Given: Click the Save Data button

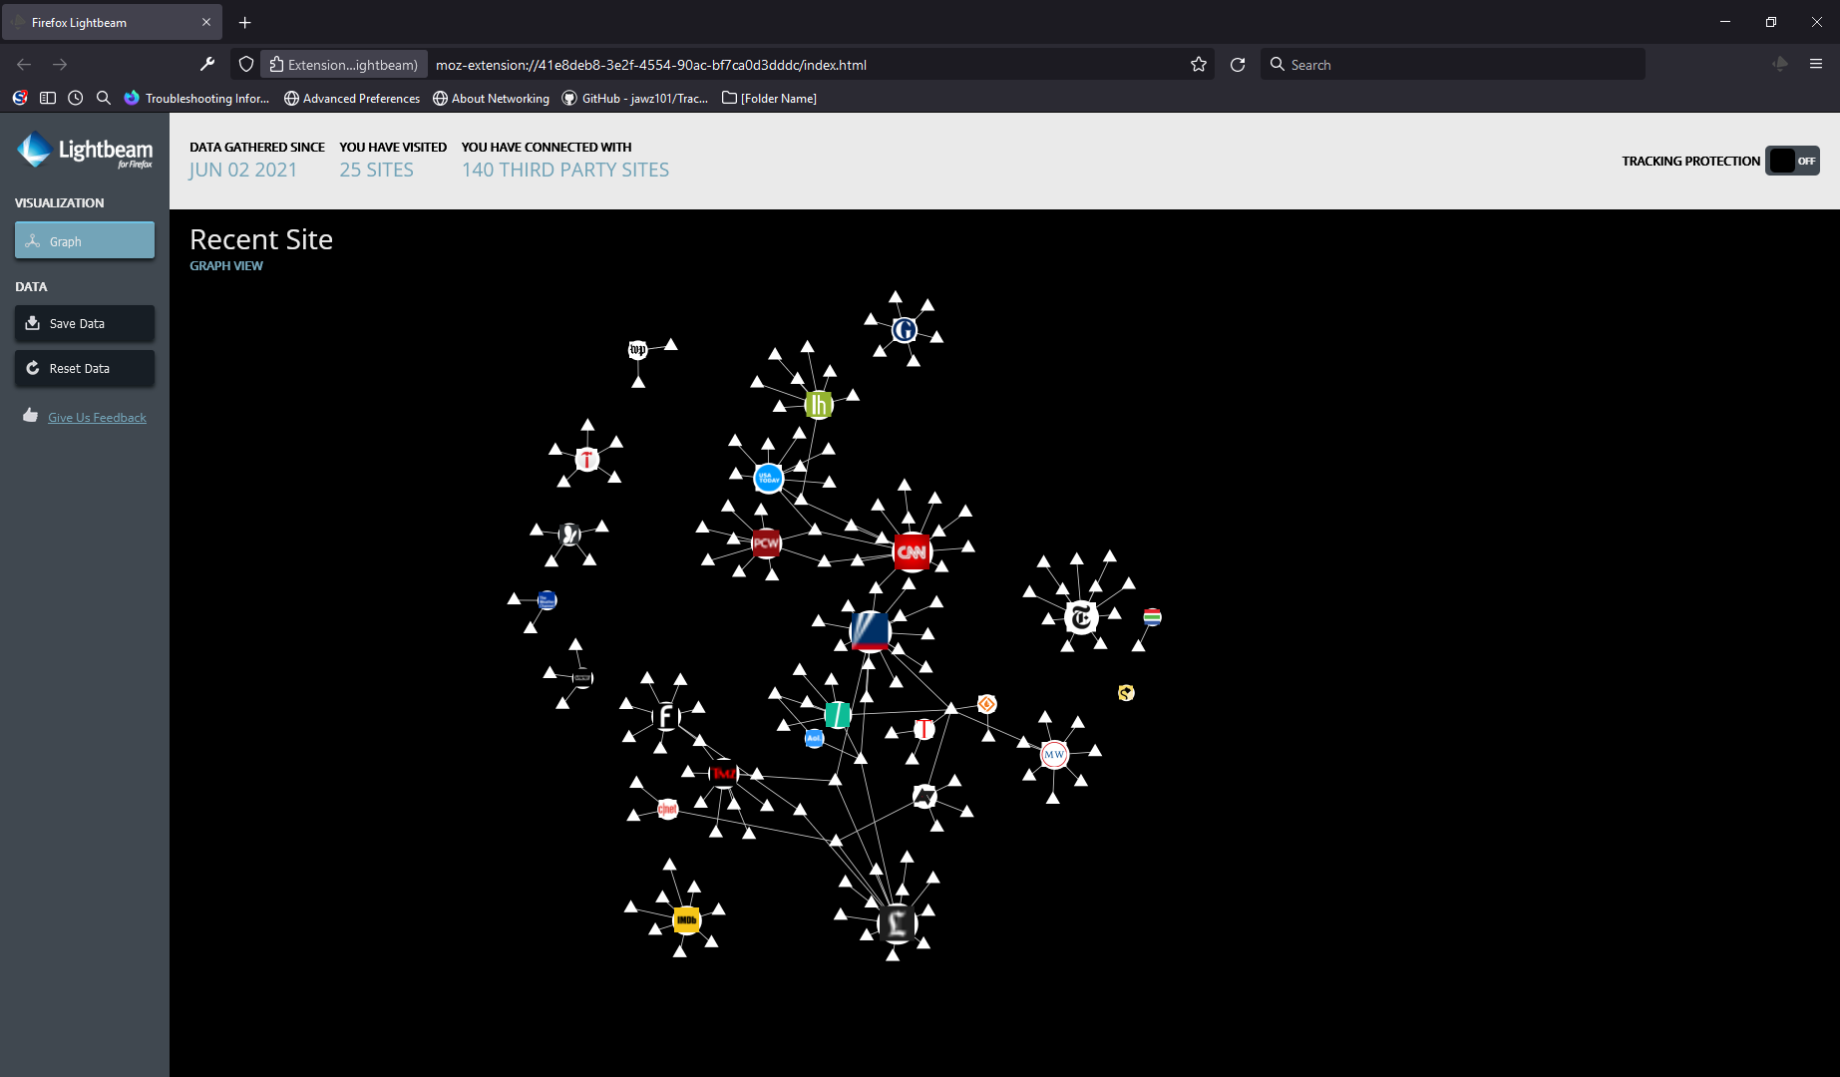Looking at the screenshot, I should click(x=85, y=323).
